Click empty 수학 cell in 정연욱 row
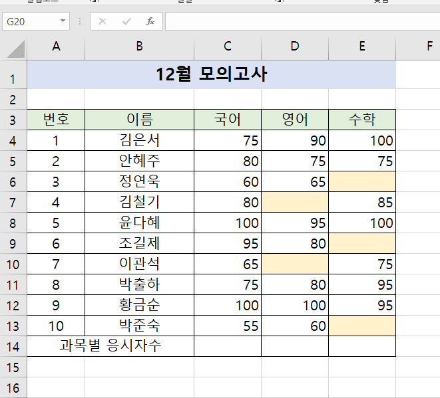Screen dimensions: 440x398 362,181
